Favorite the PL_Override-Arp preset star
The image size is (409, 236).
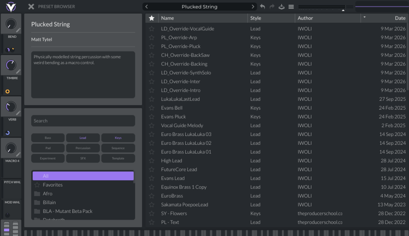[x=151, y=37]
